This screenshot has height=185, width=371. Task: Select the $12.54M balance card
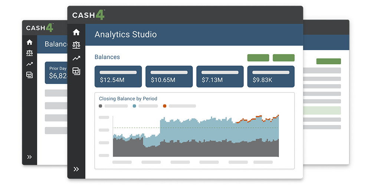(x=118, y=77)
